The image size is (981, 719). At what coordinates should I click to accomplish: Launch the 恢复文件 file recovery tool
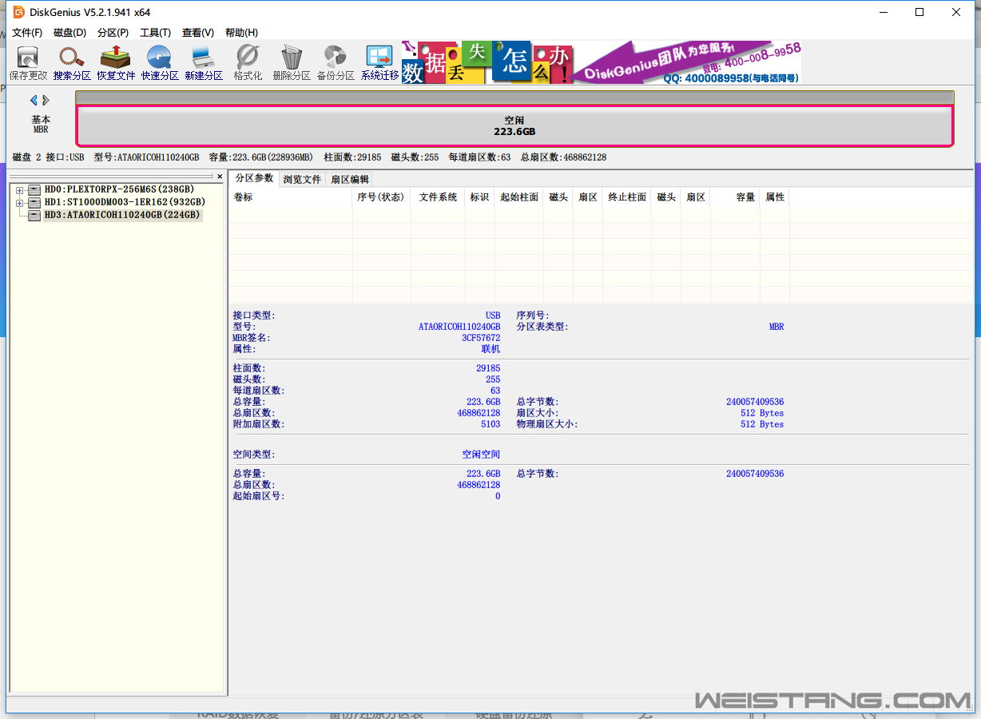[116, 63]
